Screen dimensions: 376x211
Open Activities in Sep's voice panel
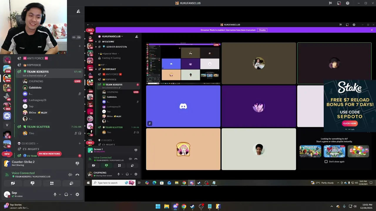pos(52,183)
